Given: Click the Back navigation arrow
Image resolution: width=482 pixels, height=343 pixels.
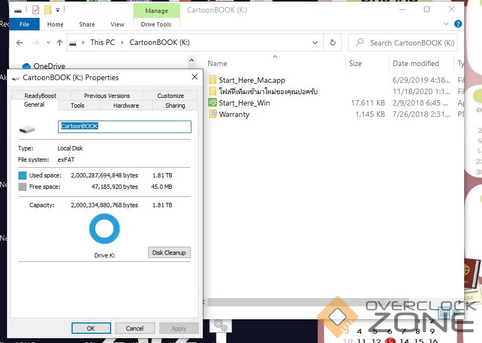Looking at the screenshot, I should pos(20,43).
